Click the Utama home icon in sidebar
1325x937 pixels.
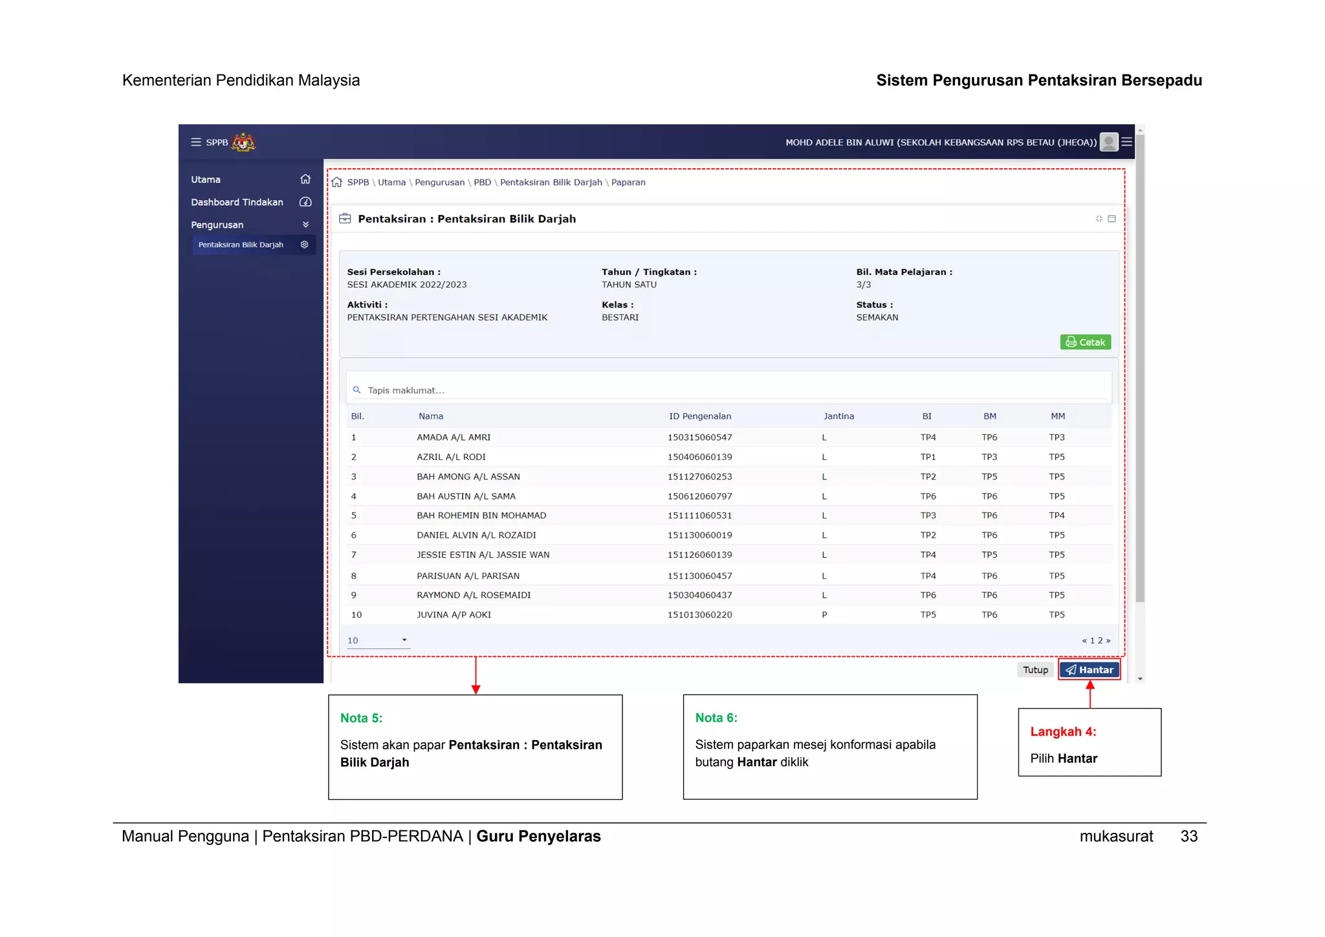[x=305, y=179]
